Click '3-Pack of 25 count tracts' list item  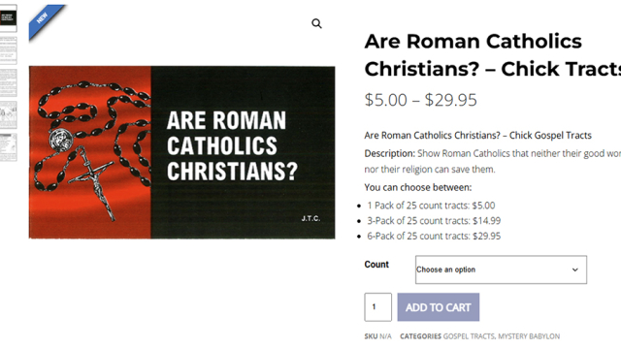(x=434, y=221)
